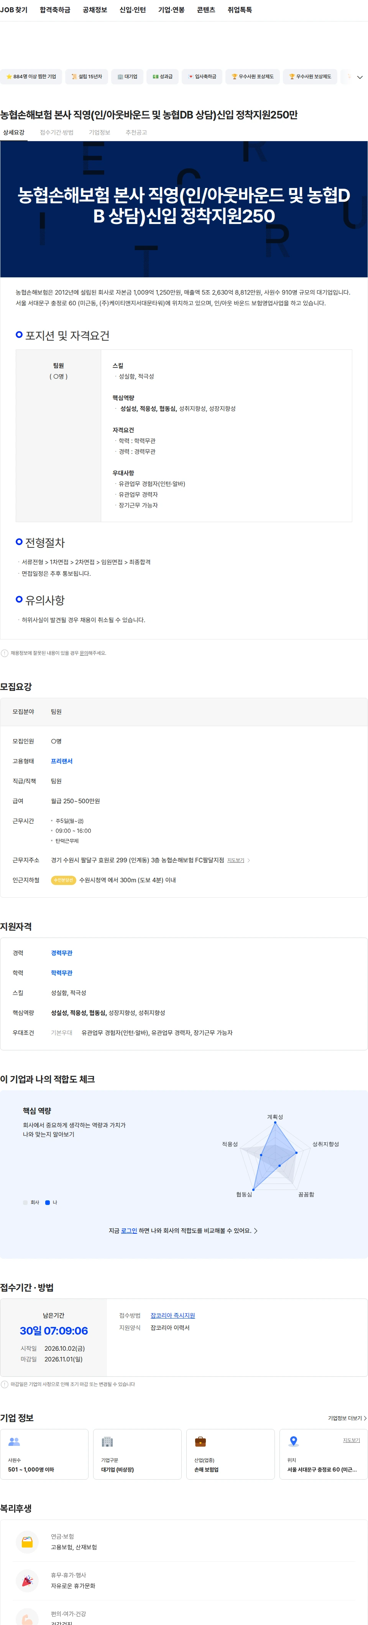
Task: Click the 잡코리아 즉시지원 link
Action: 172,1315
